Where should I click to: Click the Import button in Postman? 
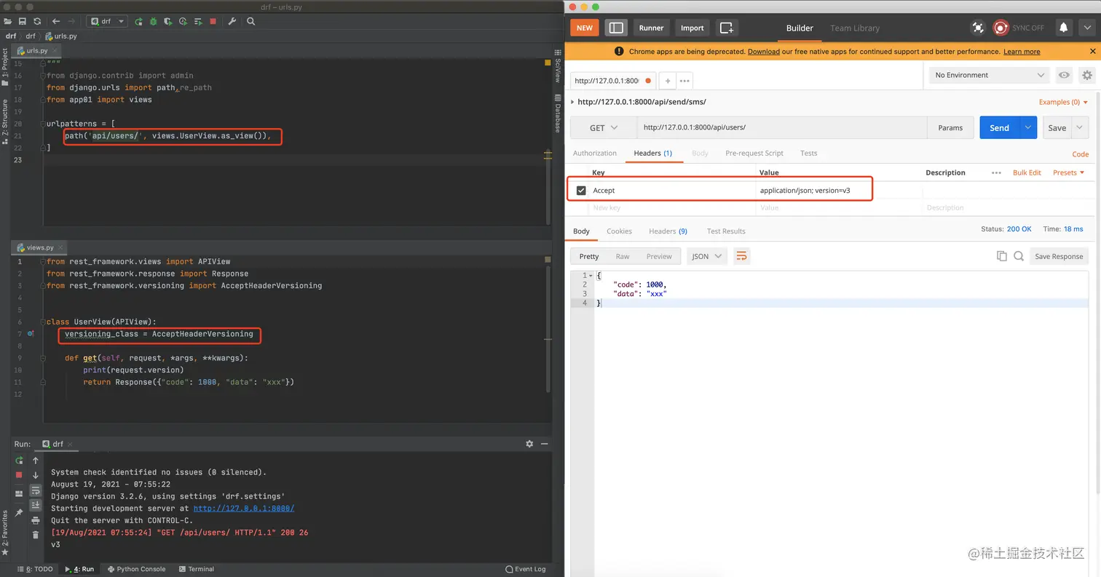pos(692,28)
